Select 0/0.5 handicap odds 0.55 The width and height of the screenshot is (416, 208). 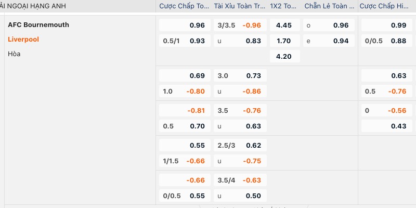(185, 196)
